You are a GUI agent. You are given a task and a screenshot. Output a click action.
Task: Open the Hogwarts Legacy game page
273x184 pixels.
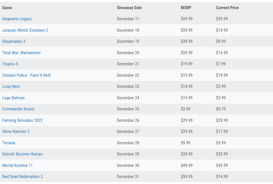click(x=17, y=19)
